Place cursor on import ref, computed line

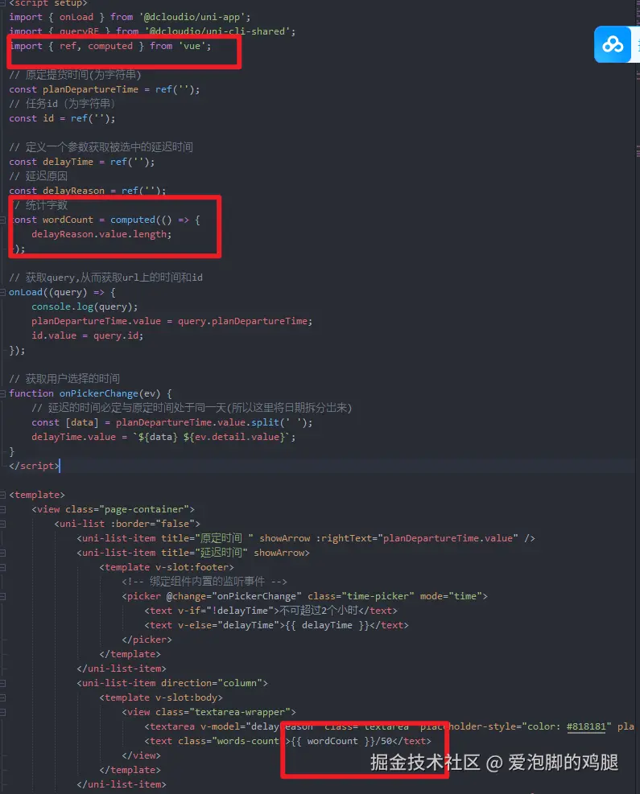[x=110, y=46]
